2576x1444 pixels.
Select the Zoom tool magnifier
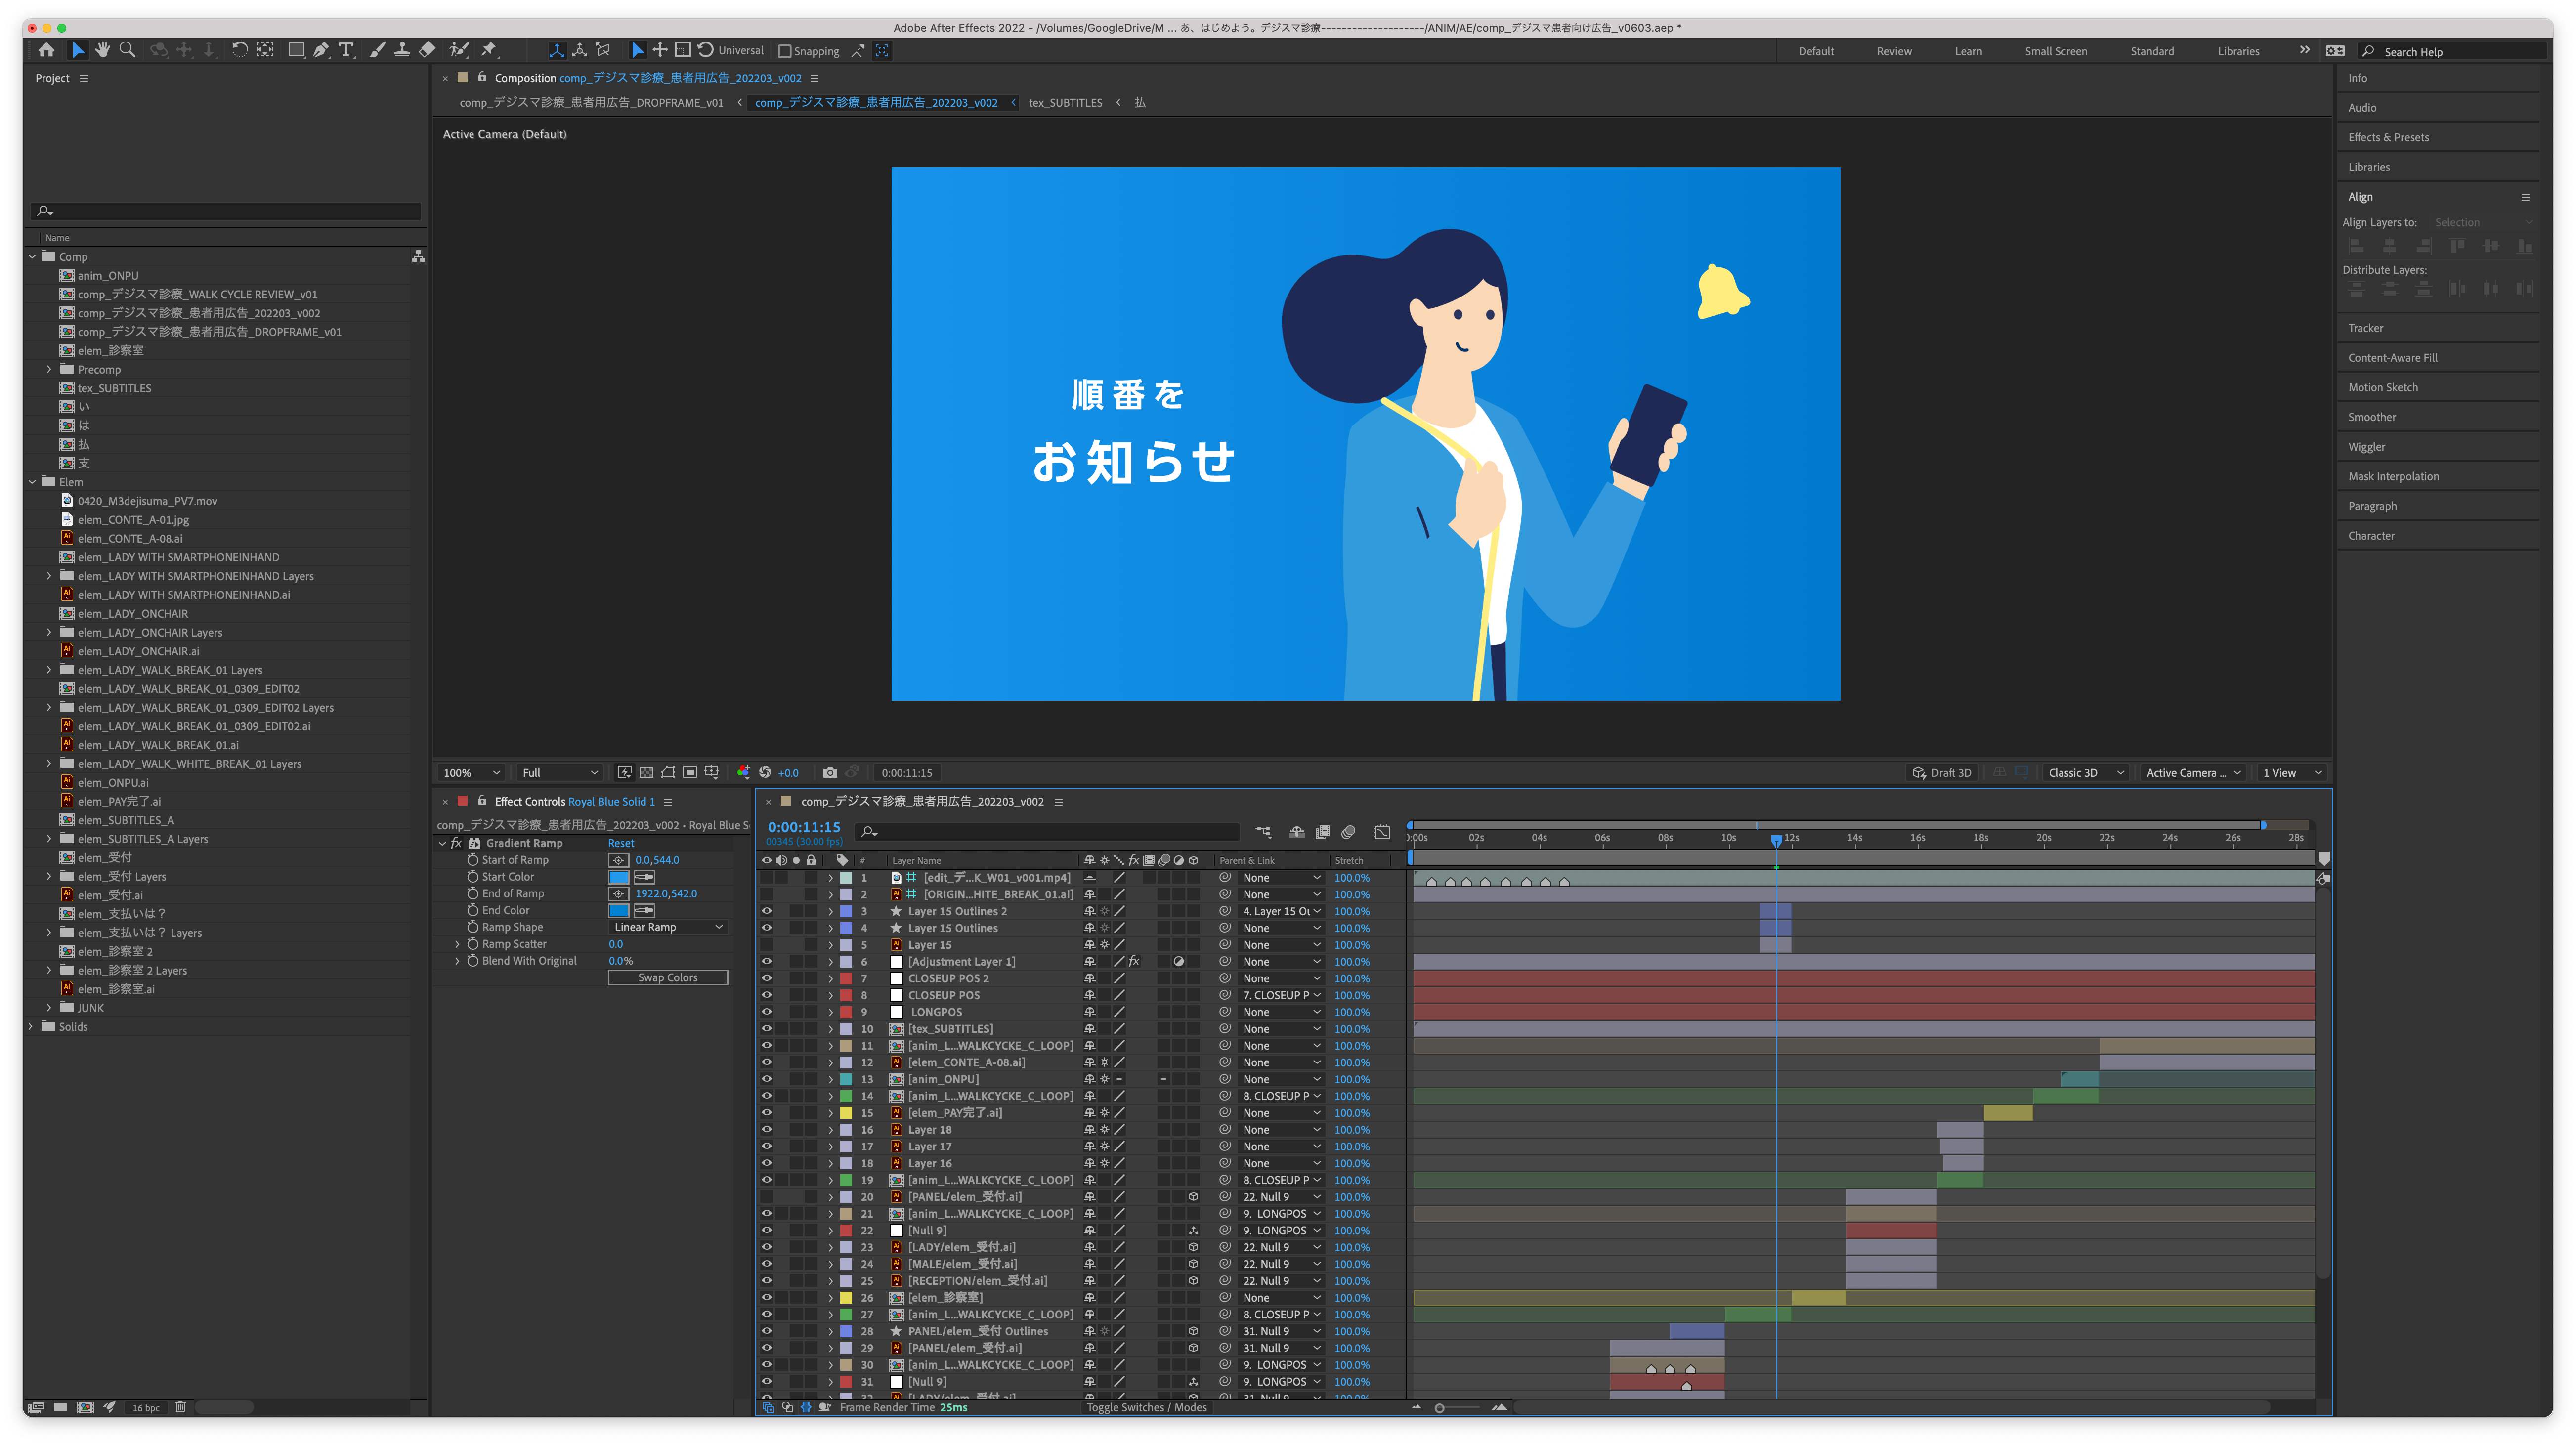point(127,50)
